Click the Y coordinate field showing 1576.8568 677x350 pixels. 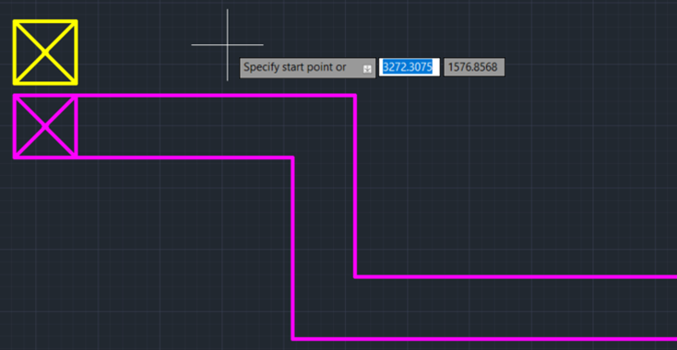click(x=474, y=67)
